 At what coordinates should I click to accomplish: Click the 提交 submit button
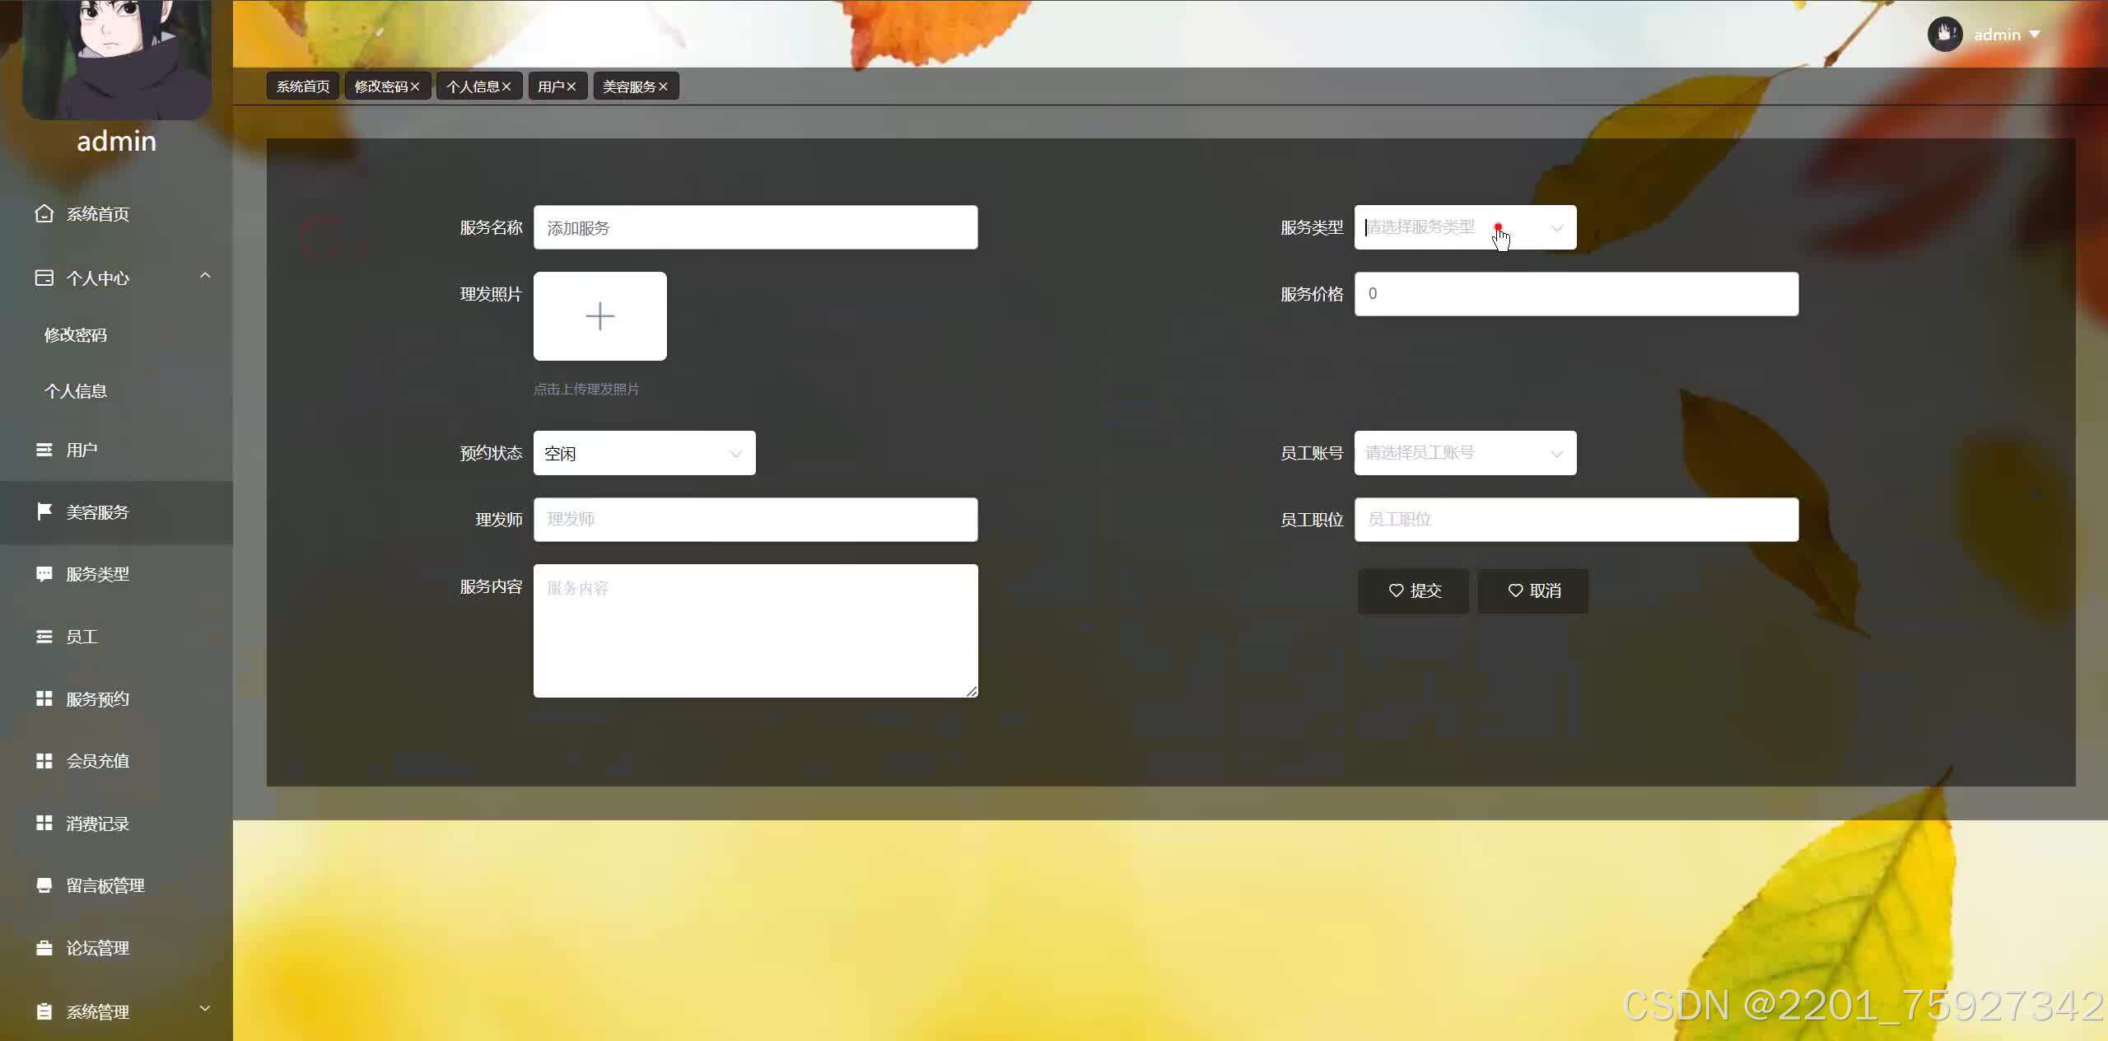[1414, 591]
